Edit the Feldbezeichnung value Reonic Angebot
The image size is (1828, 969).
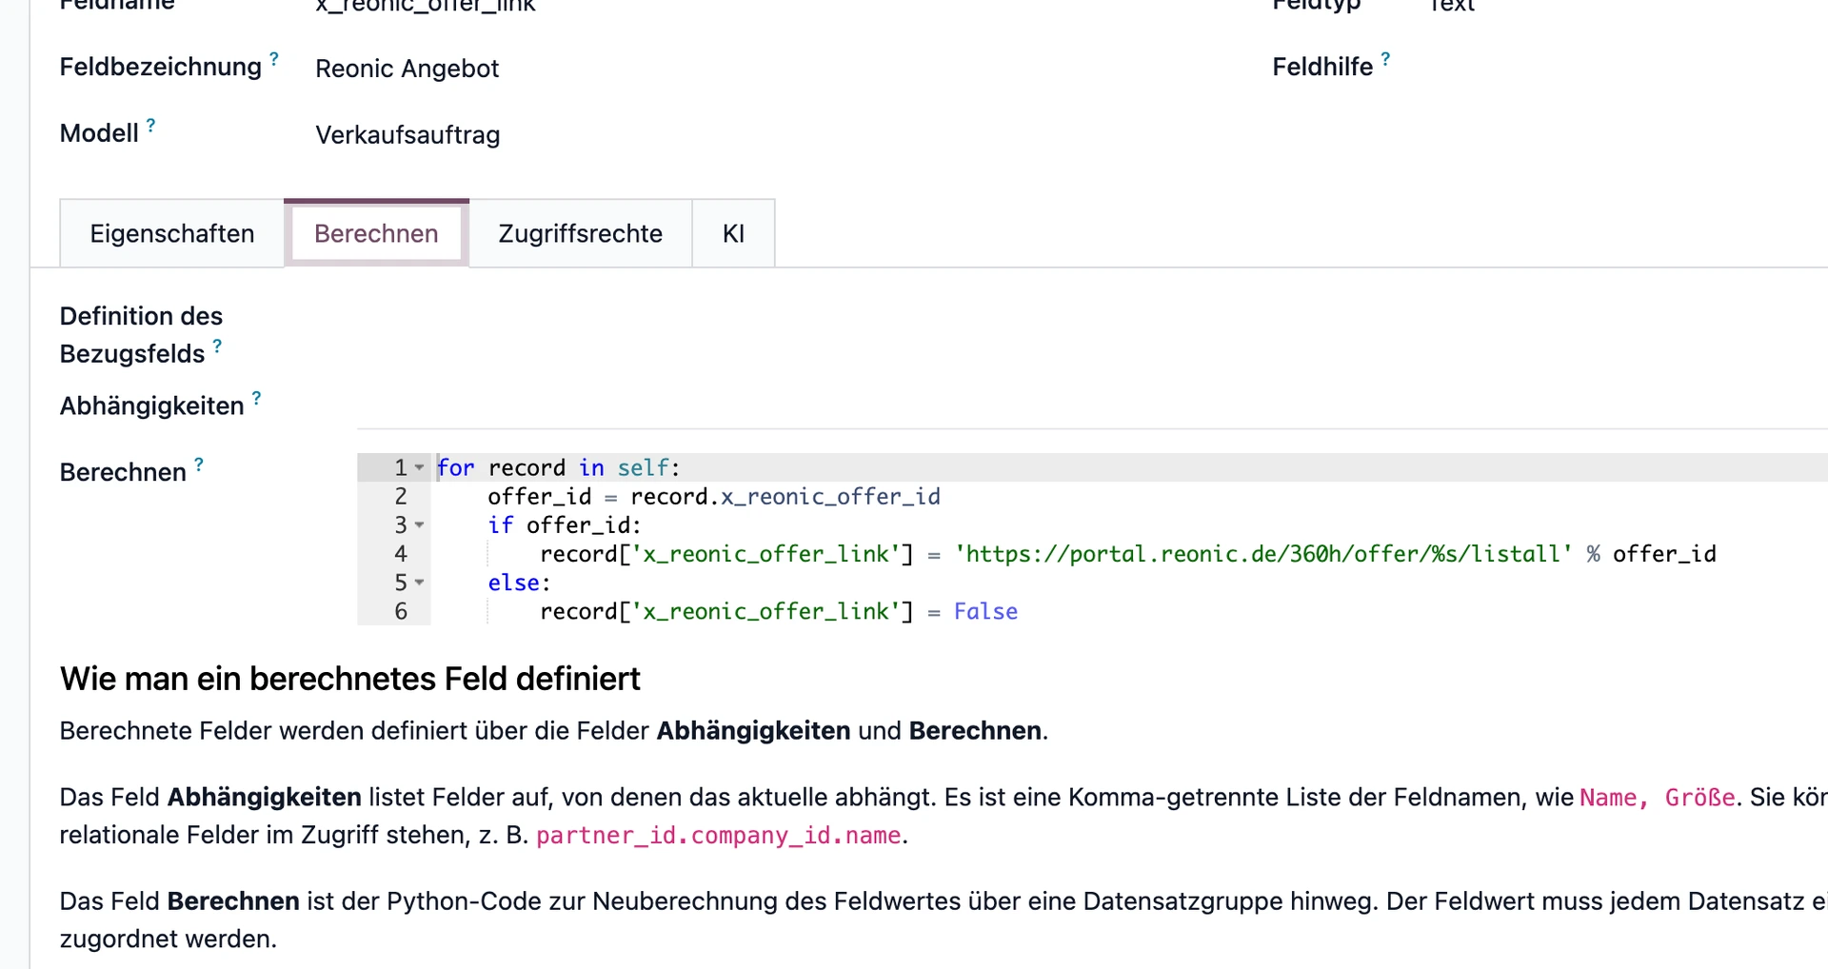coord(407,68)
